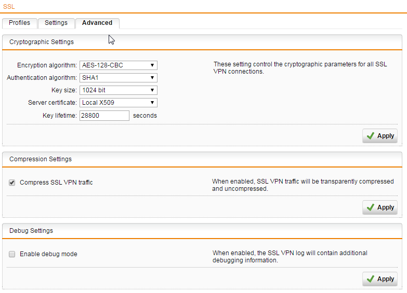
Task: Apply the debug settings
Action: [380, 279]
